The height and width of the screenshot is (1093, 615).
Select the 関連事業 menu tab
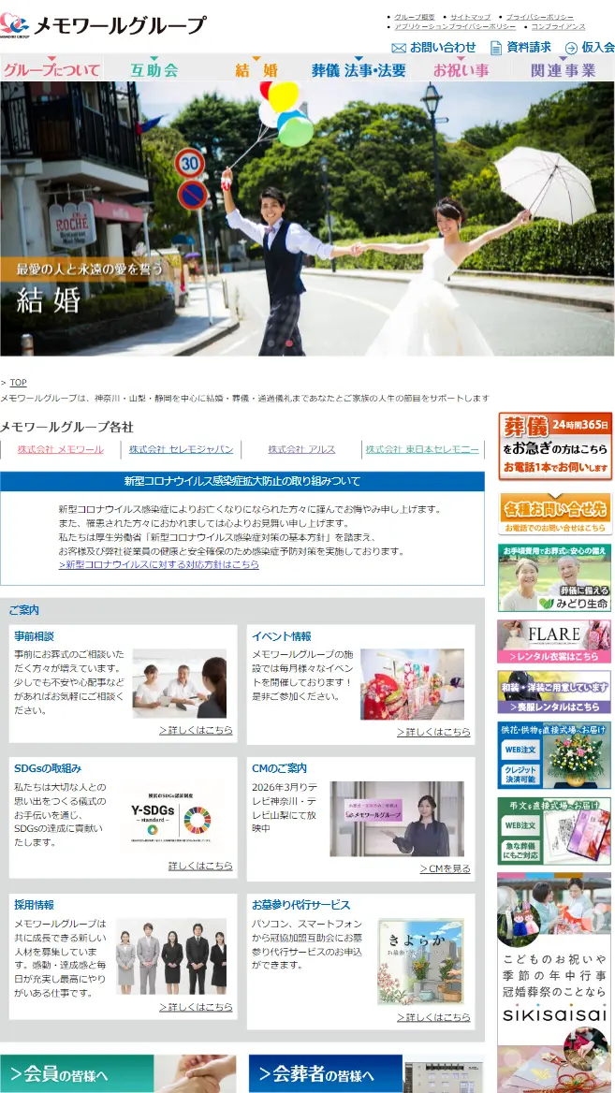coord(563,69)
